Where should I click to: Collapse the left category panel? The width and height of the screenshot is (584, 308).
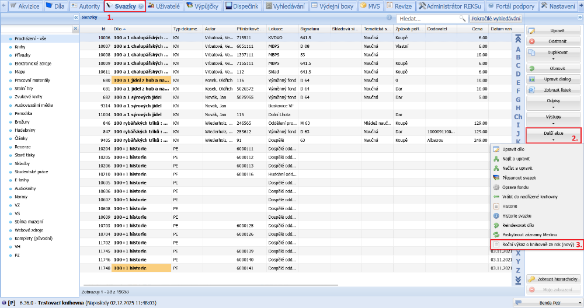[x=75, y=18]
